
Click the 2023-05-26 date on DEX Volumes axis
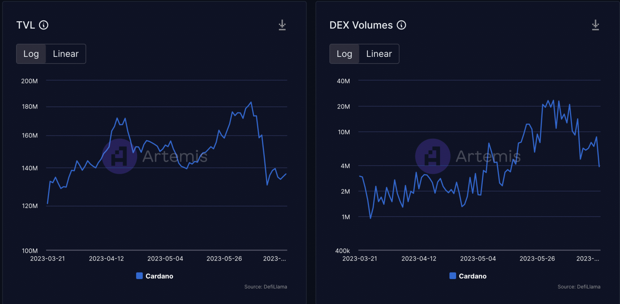[x=537, y=258]
